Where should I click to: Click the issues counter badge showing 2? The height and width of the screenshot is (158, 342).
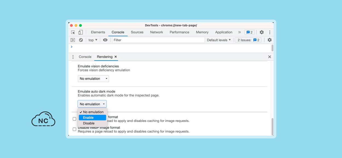[250, 32]
